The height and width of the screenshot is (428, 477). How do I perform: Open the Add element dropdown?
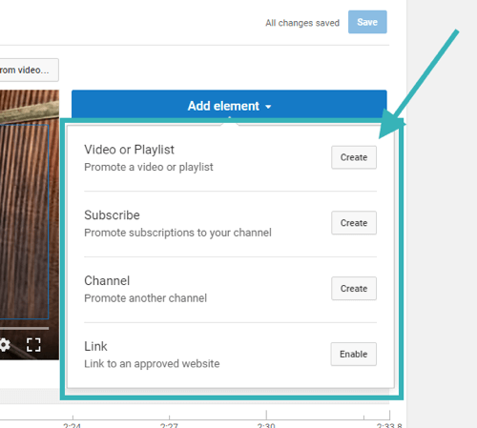(229, 105)
